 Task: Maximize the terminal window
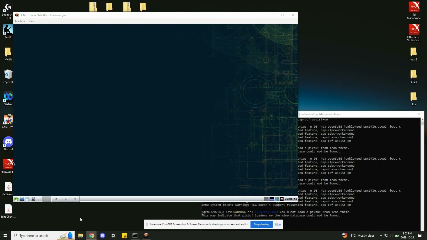tap(409, 114)
